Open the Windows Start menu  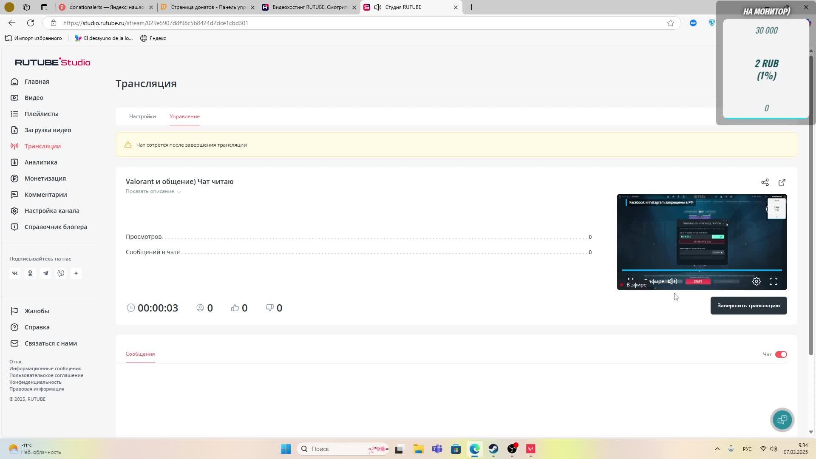click(286, 449)
